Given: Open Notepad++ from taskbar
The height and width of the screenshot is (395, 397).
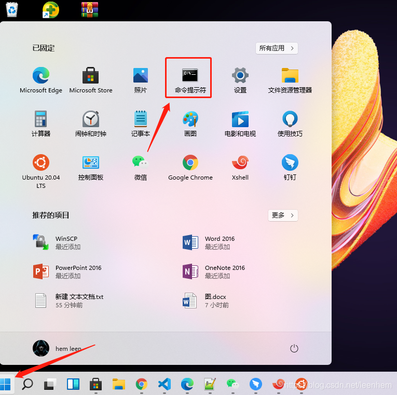Looking at the screenshot, I should pyautogui.click(x=210, y=385).
